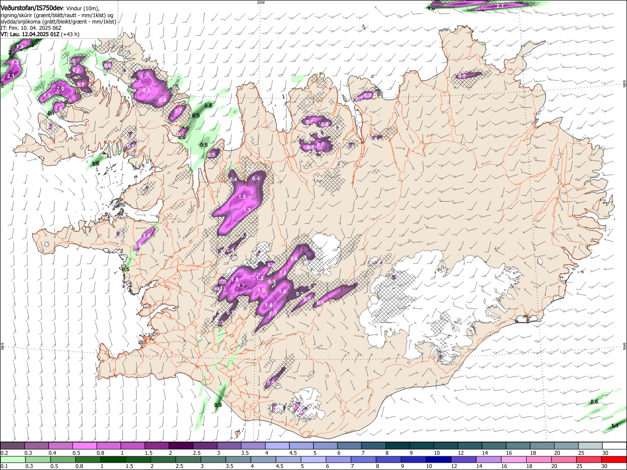The image size is (627, 470).
Task: Select the navy blue swatch labelled 10 in lower scale
Action: [x=439, y=459]
